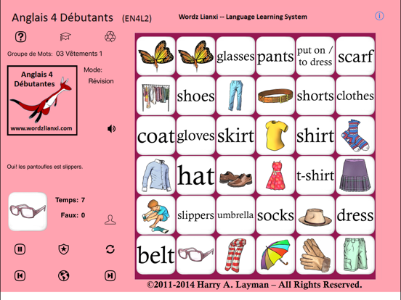401x300 pixels.
Task: Tap the clothes rack picture tile
Action: 155,96
